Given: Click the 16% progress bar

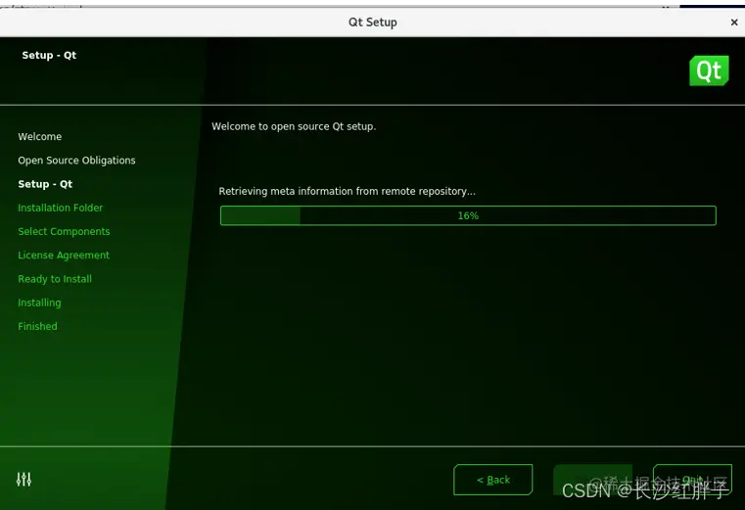Looking at the screenshot, I should 468,215.
